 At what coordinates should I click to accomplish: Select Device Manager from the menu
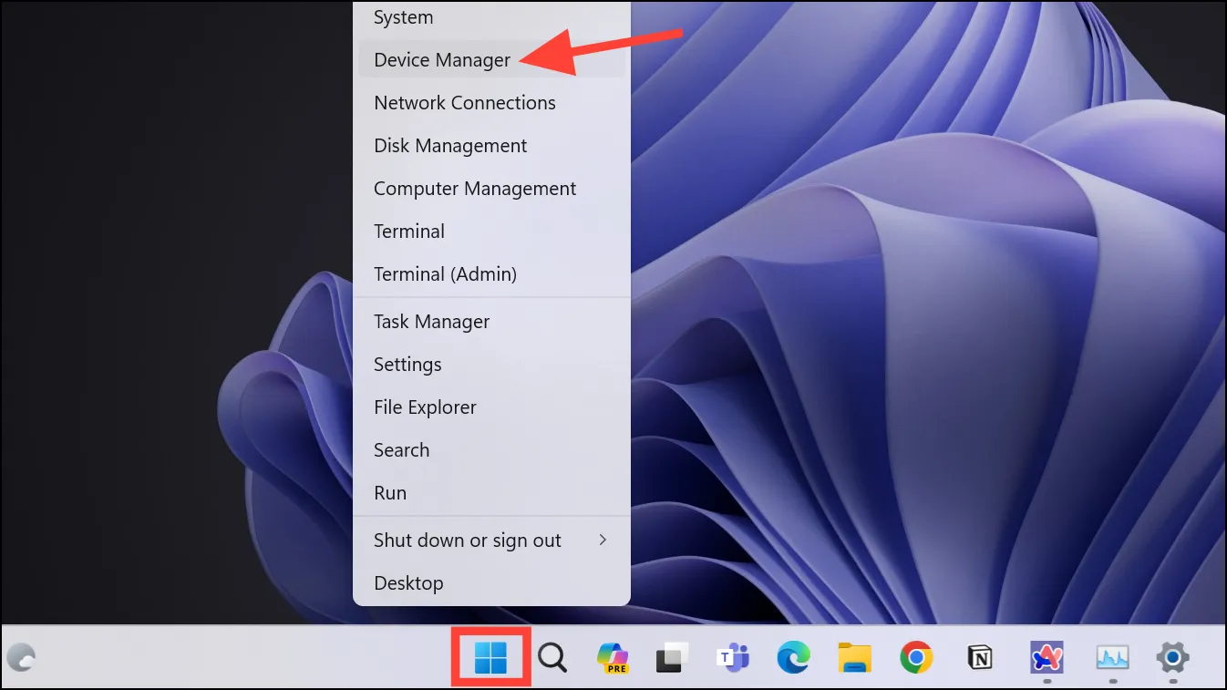(442, 60)
